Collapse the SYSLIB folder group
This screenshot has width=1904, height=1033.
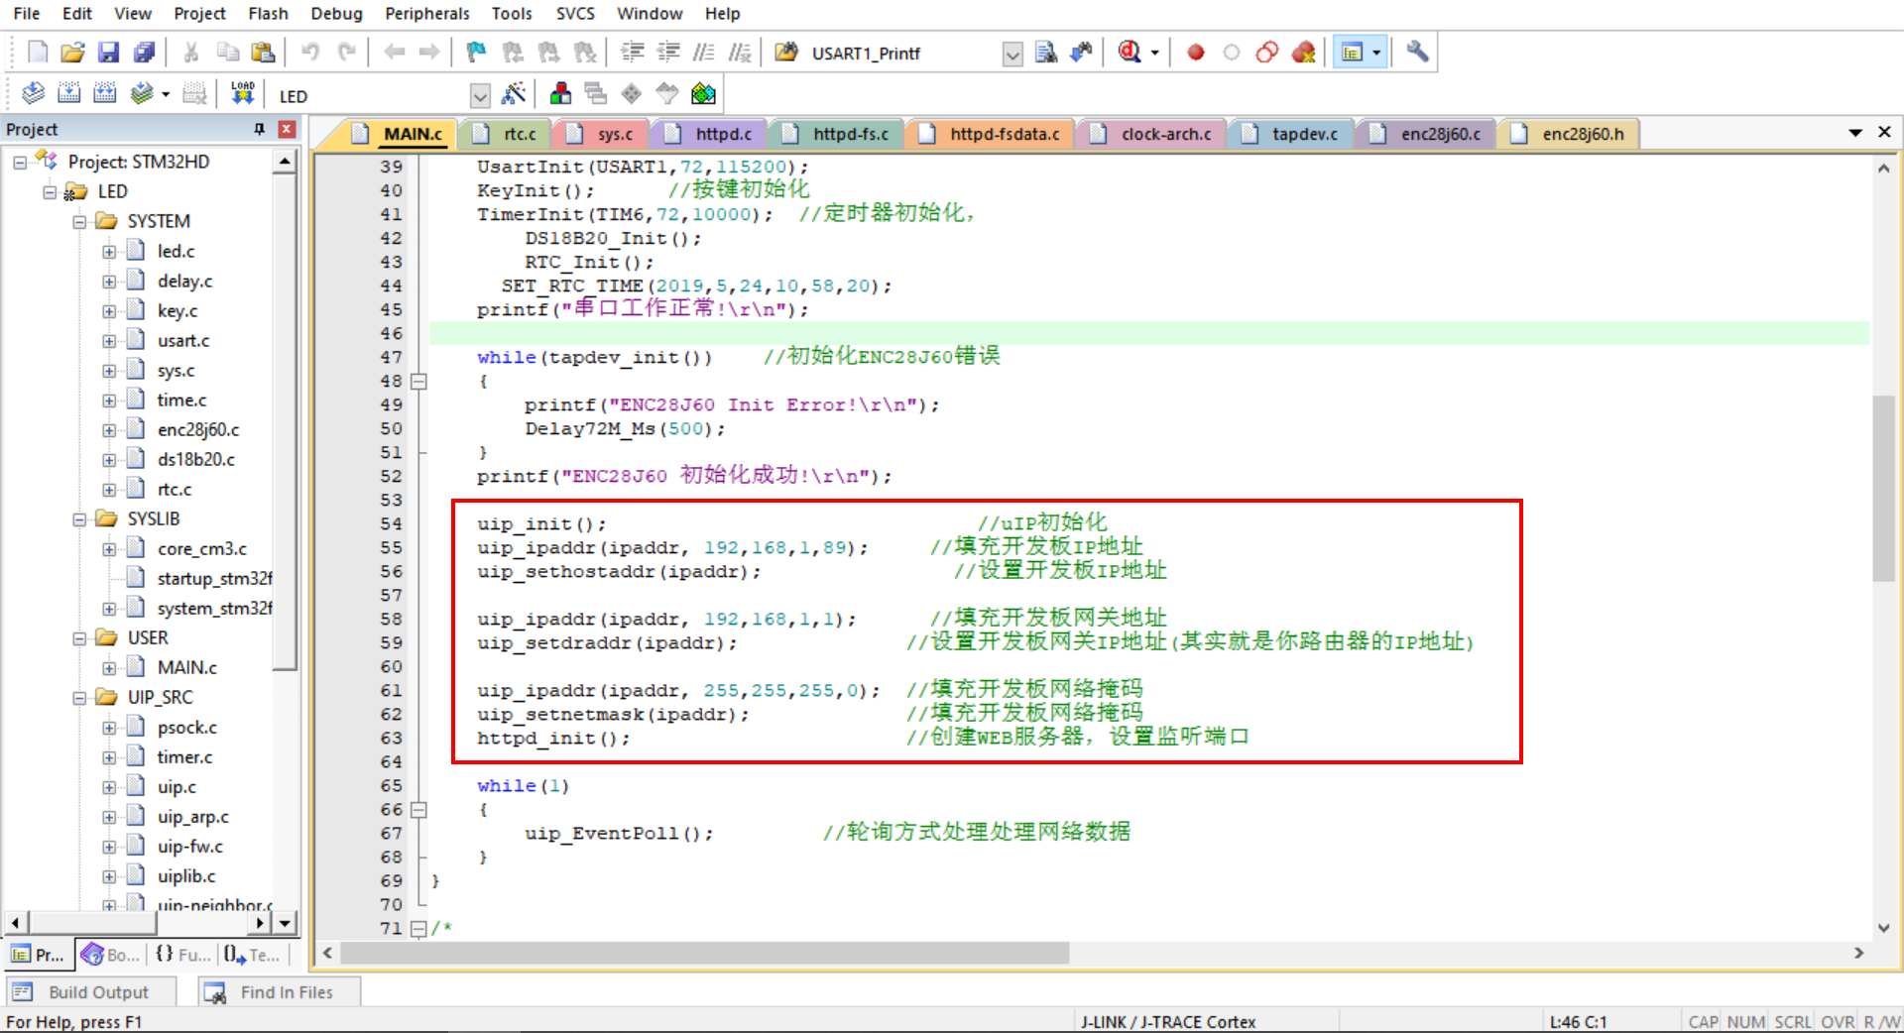click(79, 519)
